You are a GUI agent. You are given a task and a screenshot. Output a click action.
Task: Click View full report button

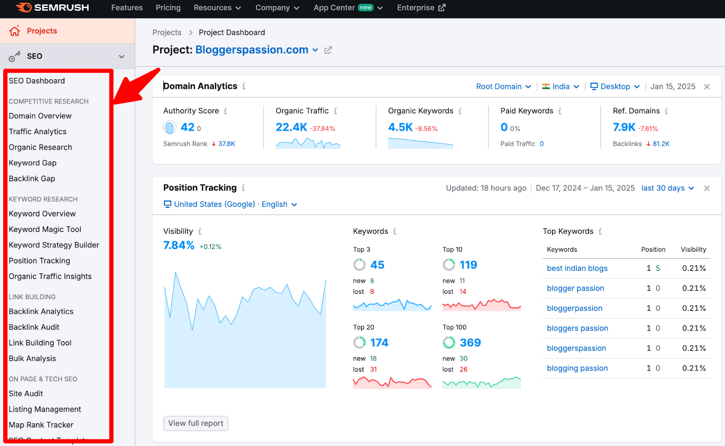[196, 423]
